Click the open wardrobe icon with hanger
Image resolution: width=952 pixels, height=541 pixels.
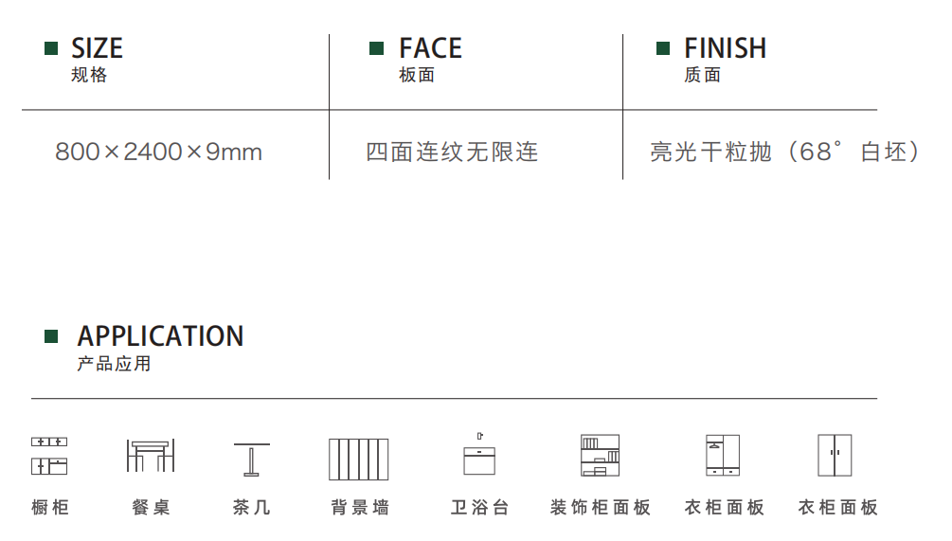pos(723,456)
